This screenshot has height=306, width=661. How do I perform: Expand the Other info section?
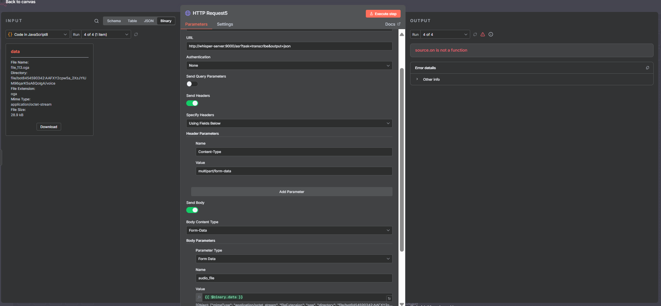pyautogui.click(x=431, y=80)
